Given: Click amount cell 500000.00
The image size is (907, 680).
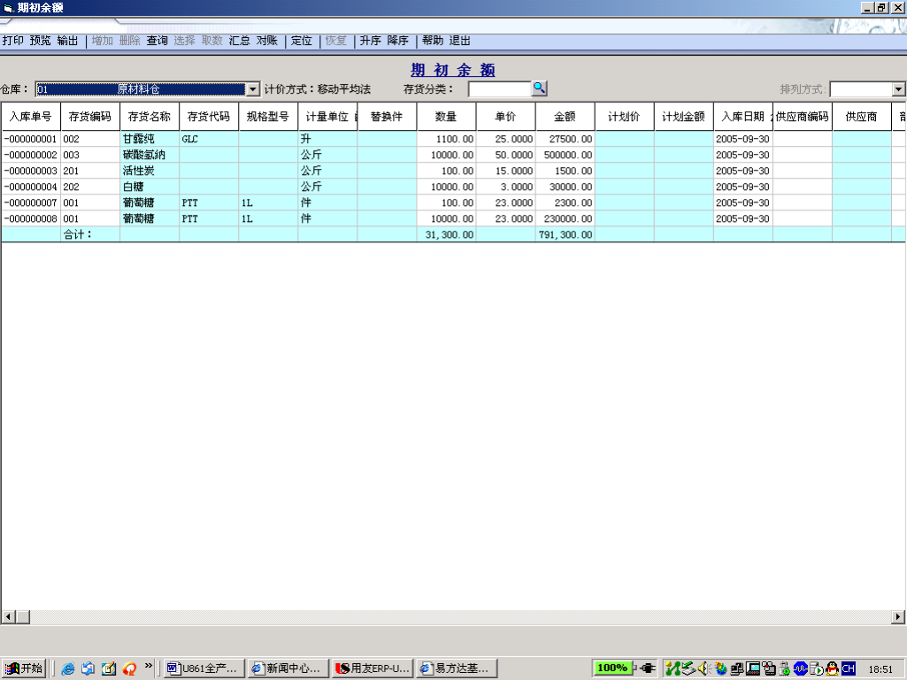Looking at the screenshot, I should (565, 155).
